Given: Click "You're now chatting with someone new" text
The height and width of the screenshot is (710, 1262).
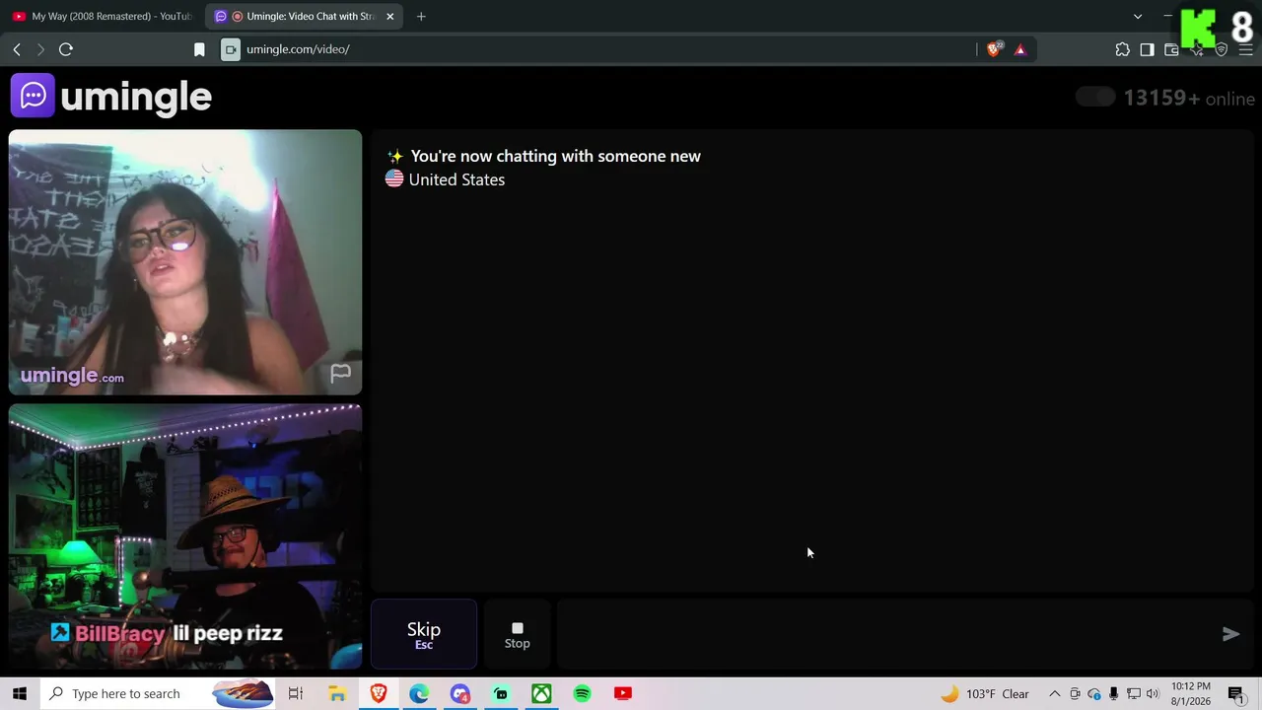Looking at the screenshot, I should tap(556, 156).
